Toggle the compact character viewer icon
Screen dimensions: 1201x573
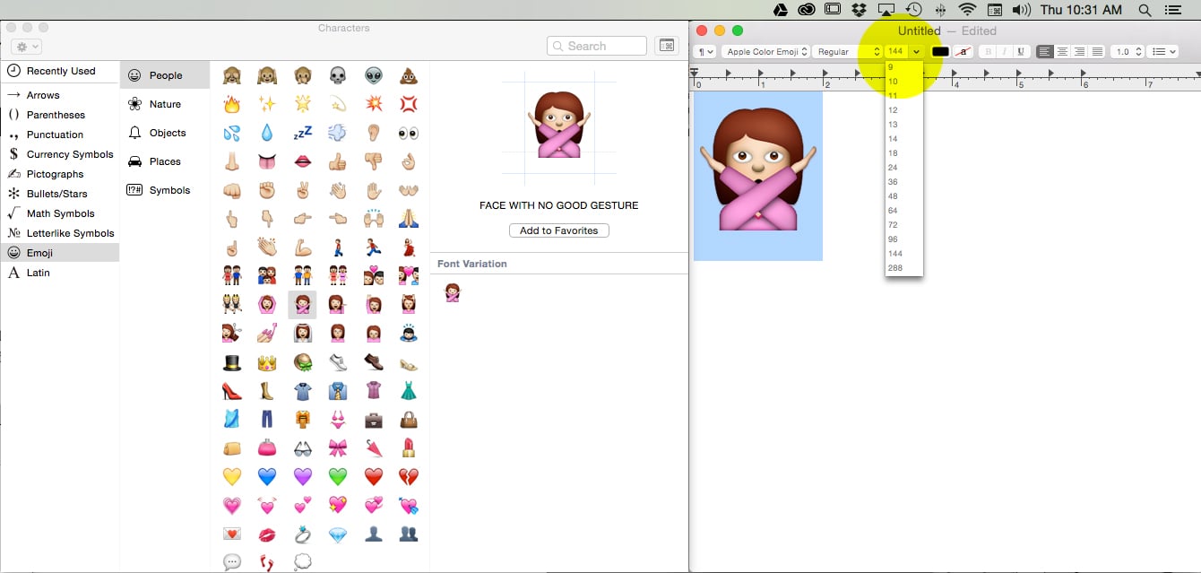(666, 46)
